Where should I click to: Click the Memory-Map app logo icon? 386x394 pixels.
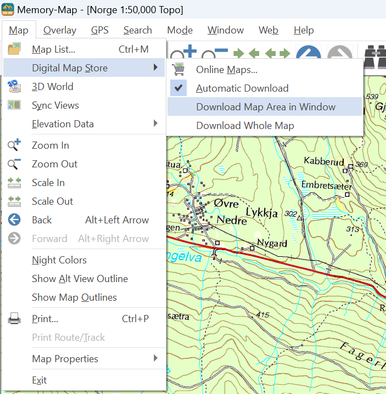8,9
